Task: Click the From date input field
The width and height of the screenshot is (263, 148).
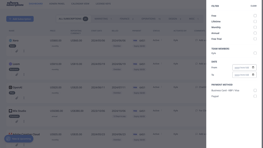Action: click(244, 67)
